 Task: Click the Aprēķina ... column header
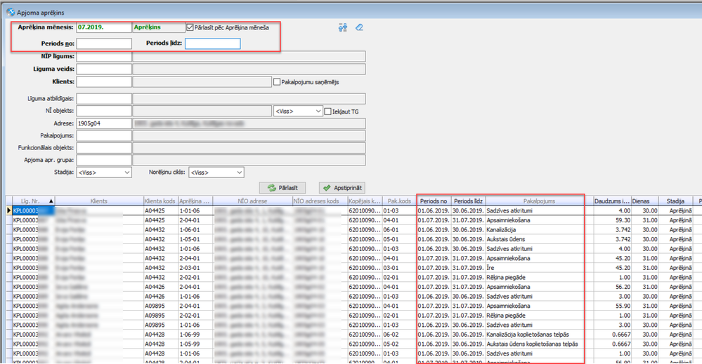pyautogui.click(x=195, y=201)
